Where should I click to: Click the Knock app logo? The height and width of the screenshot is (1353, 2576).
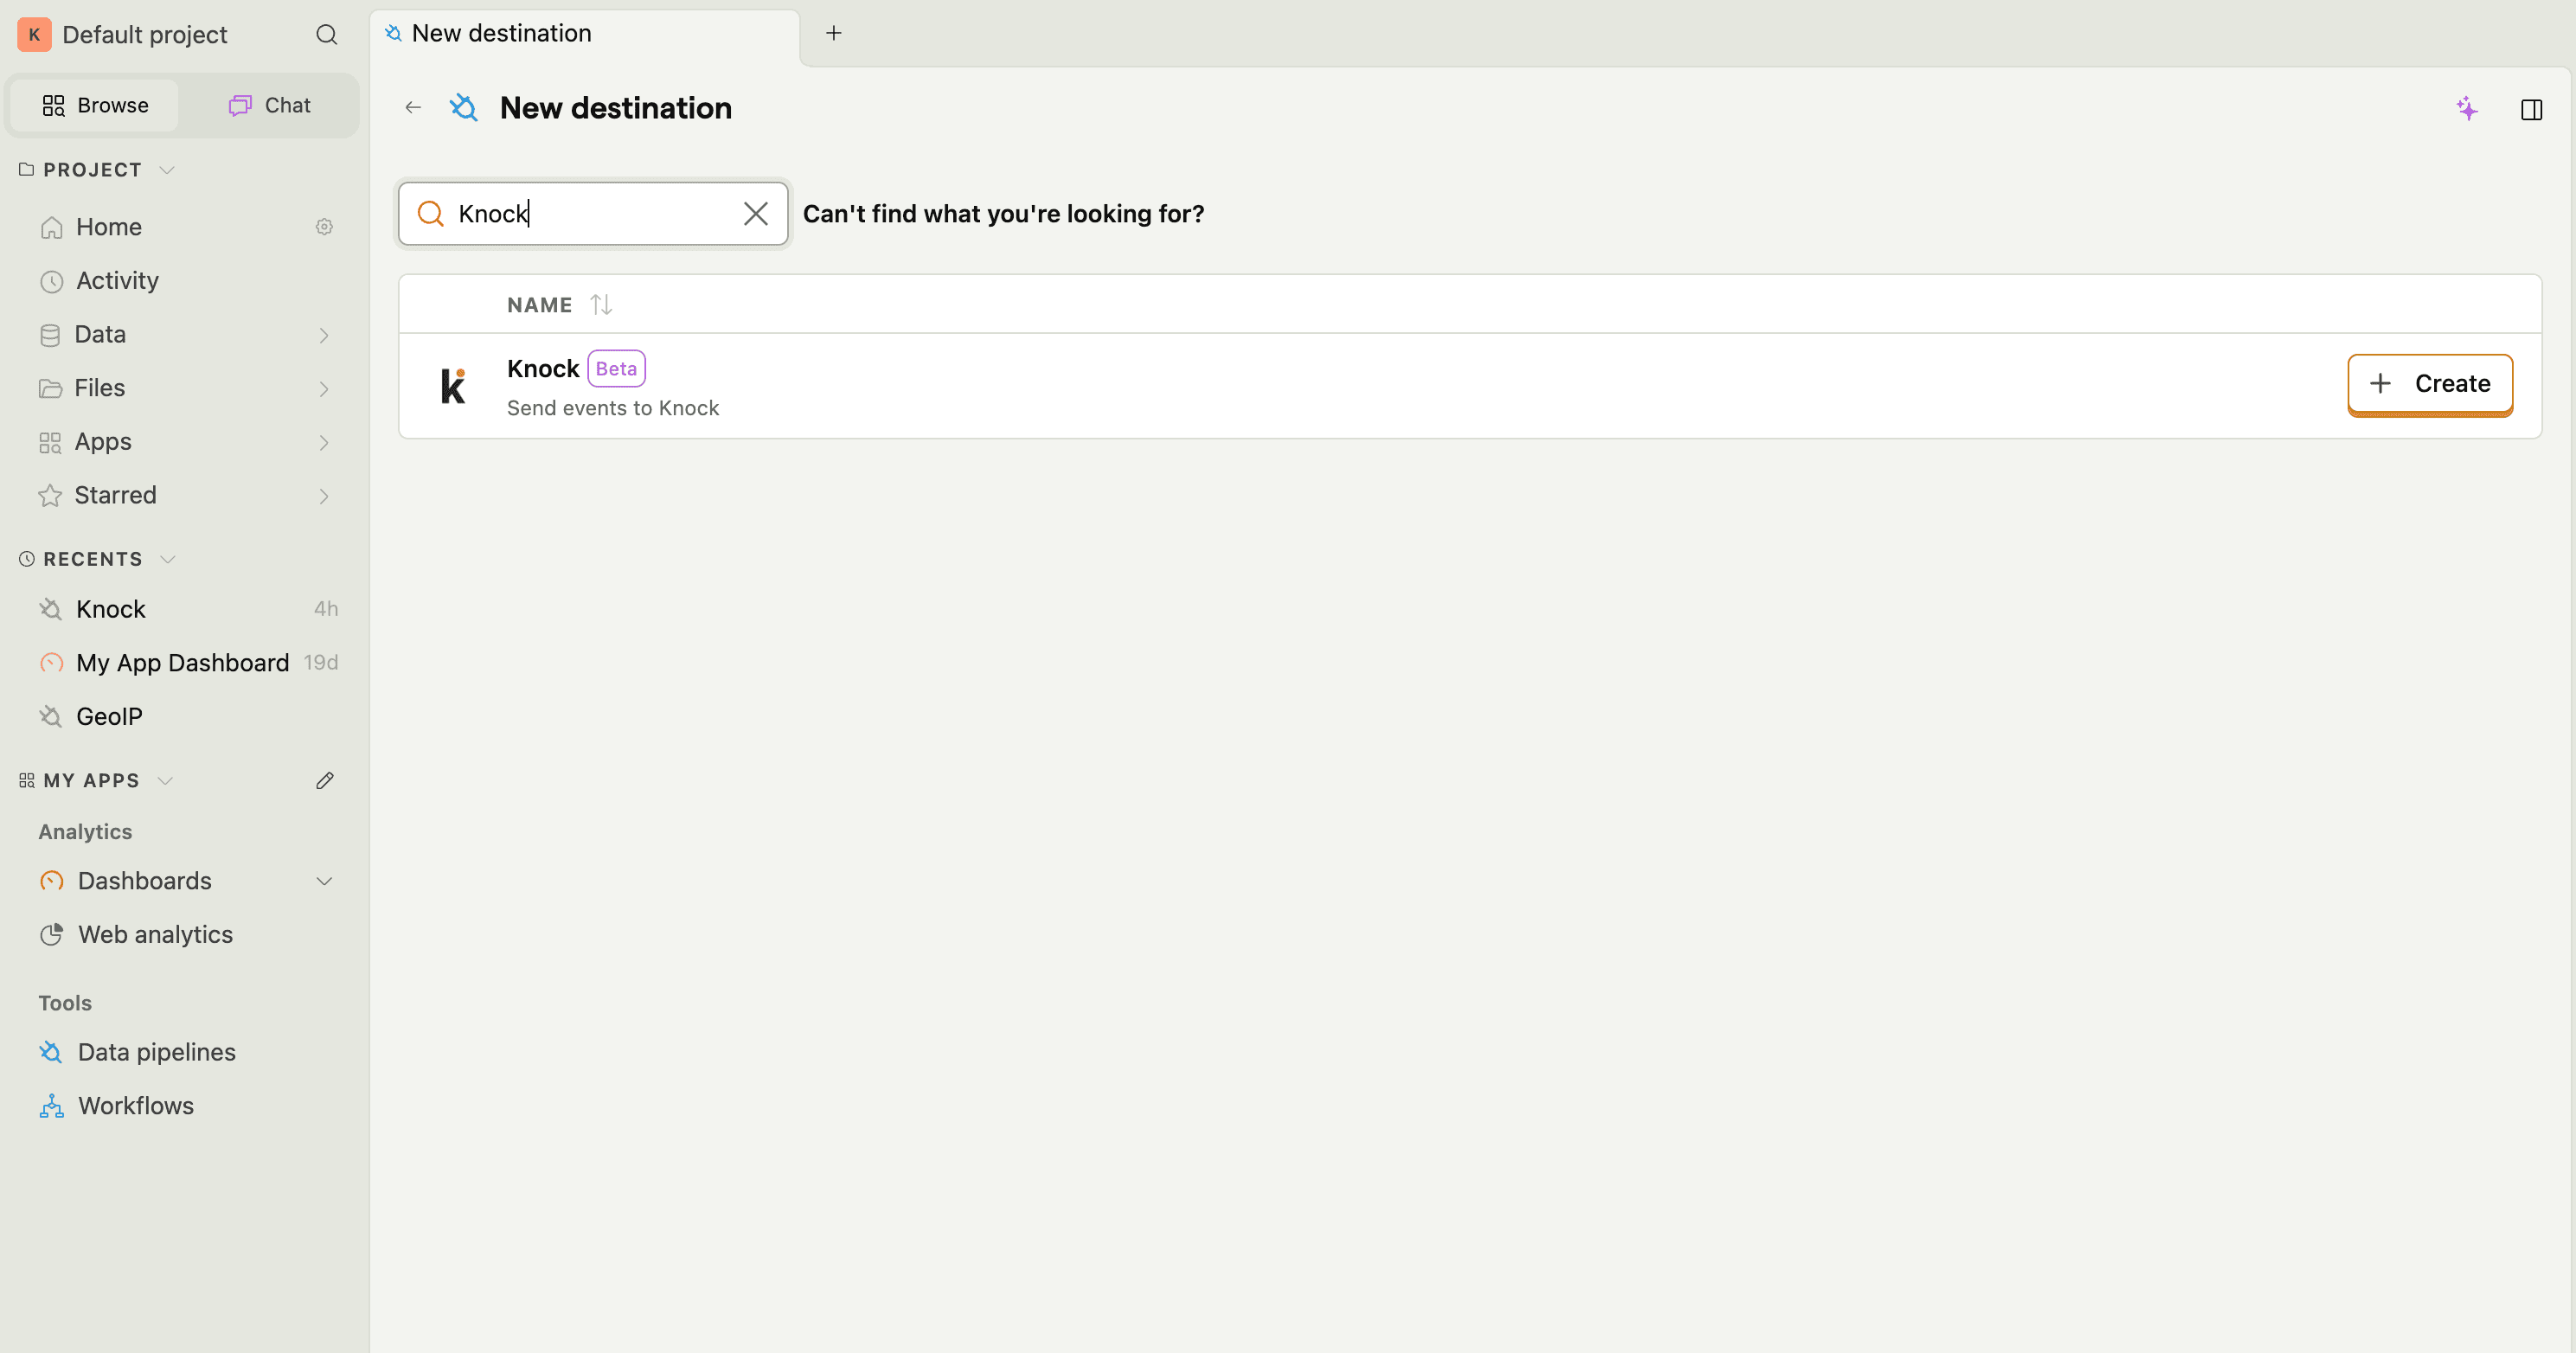[453, 385]
